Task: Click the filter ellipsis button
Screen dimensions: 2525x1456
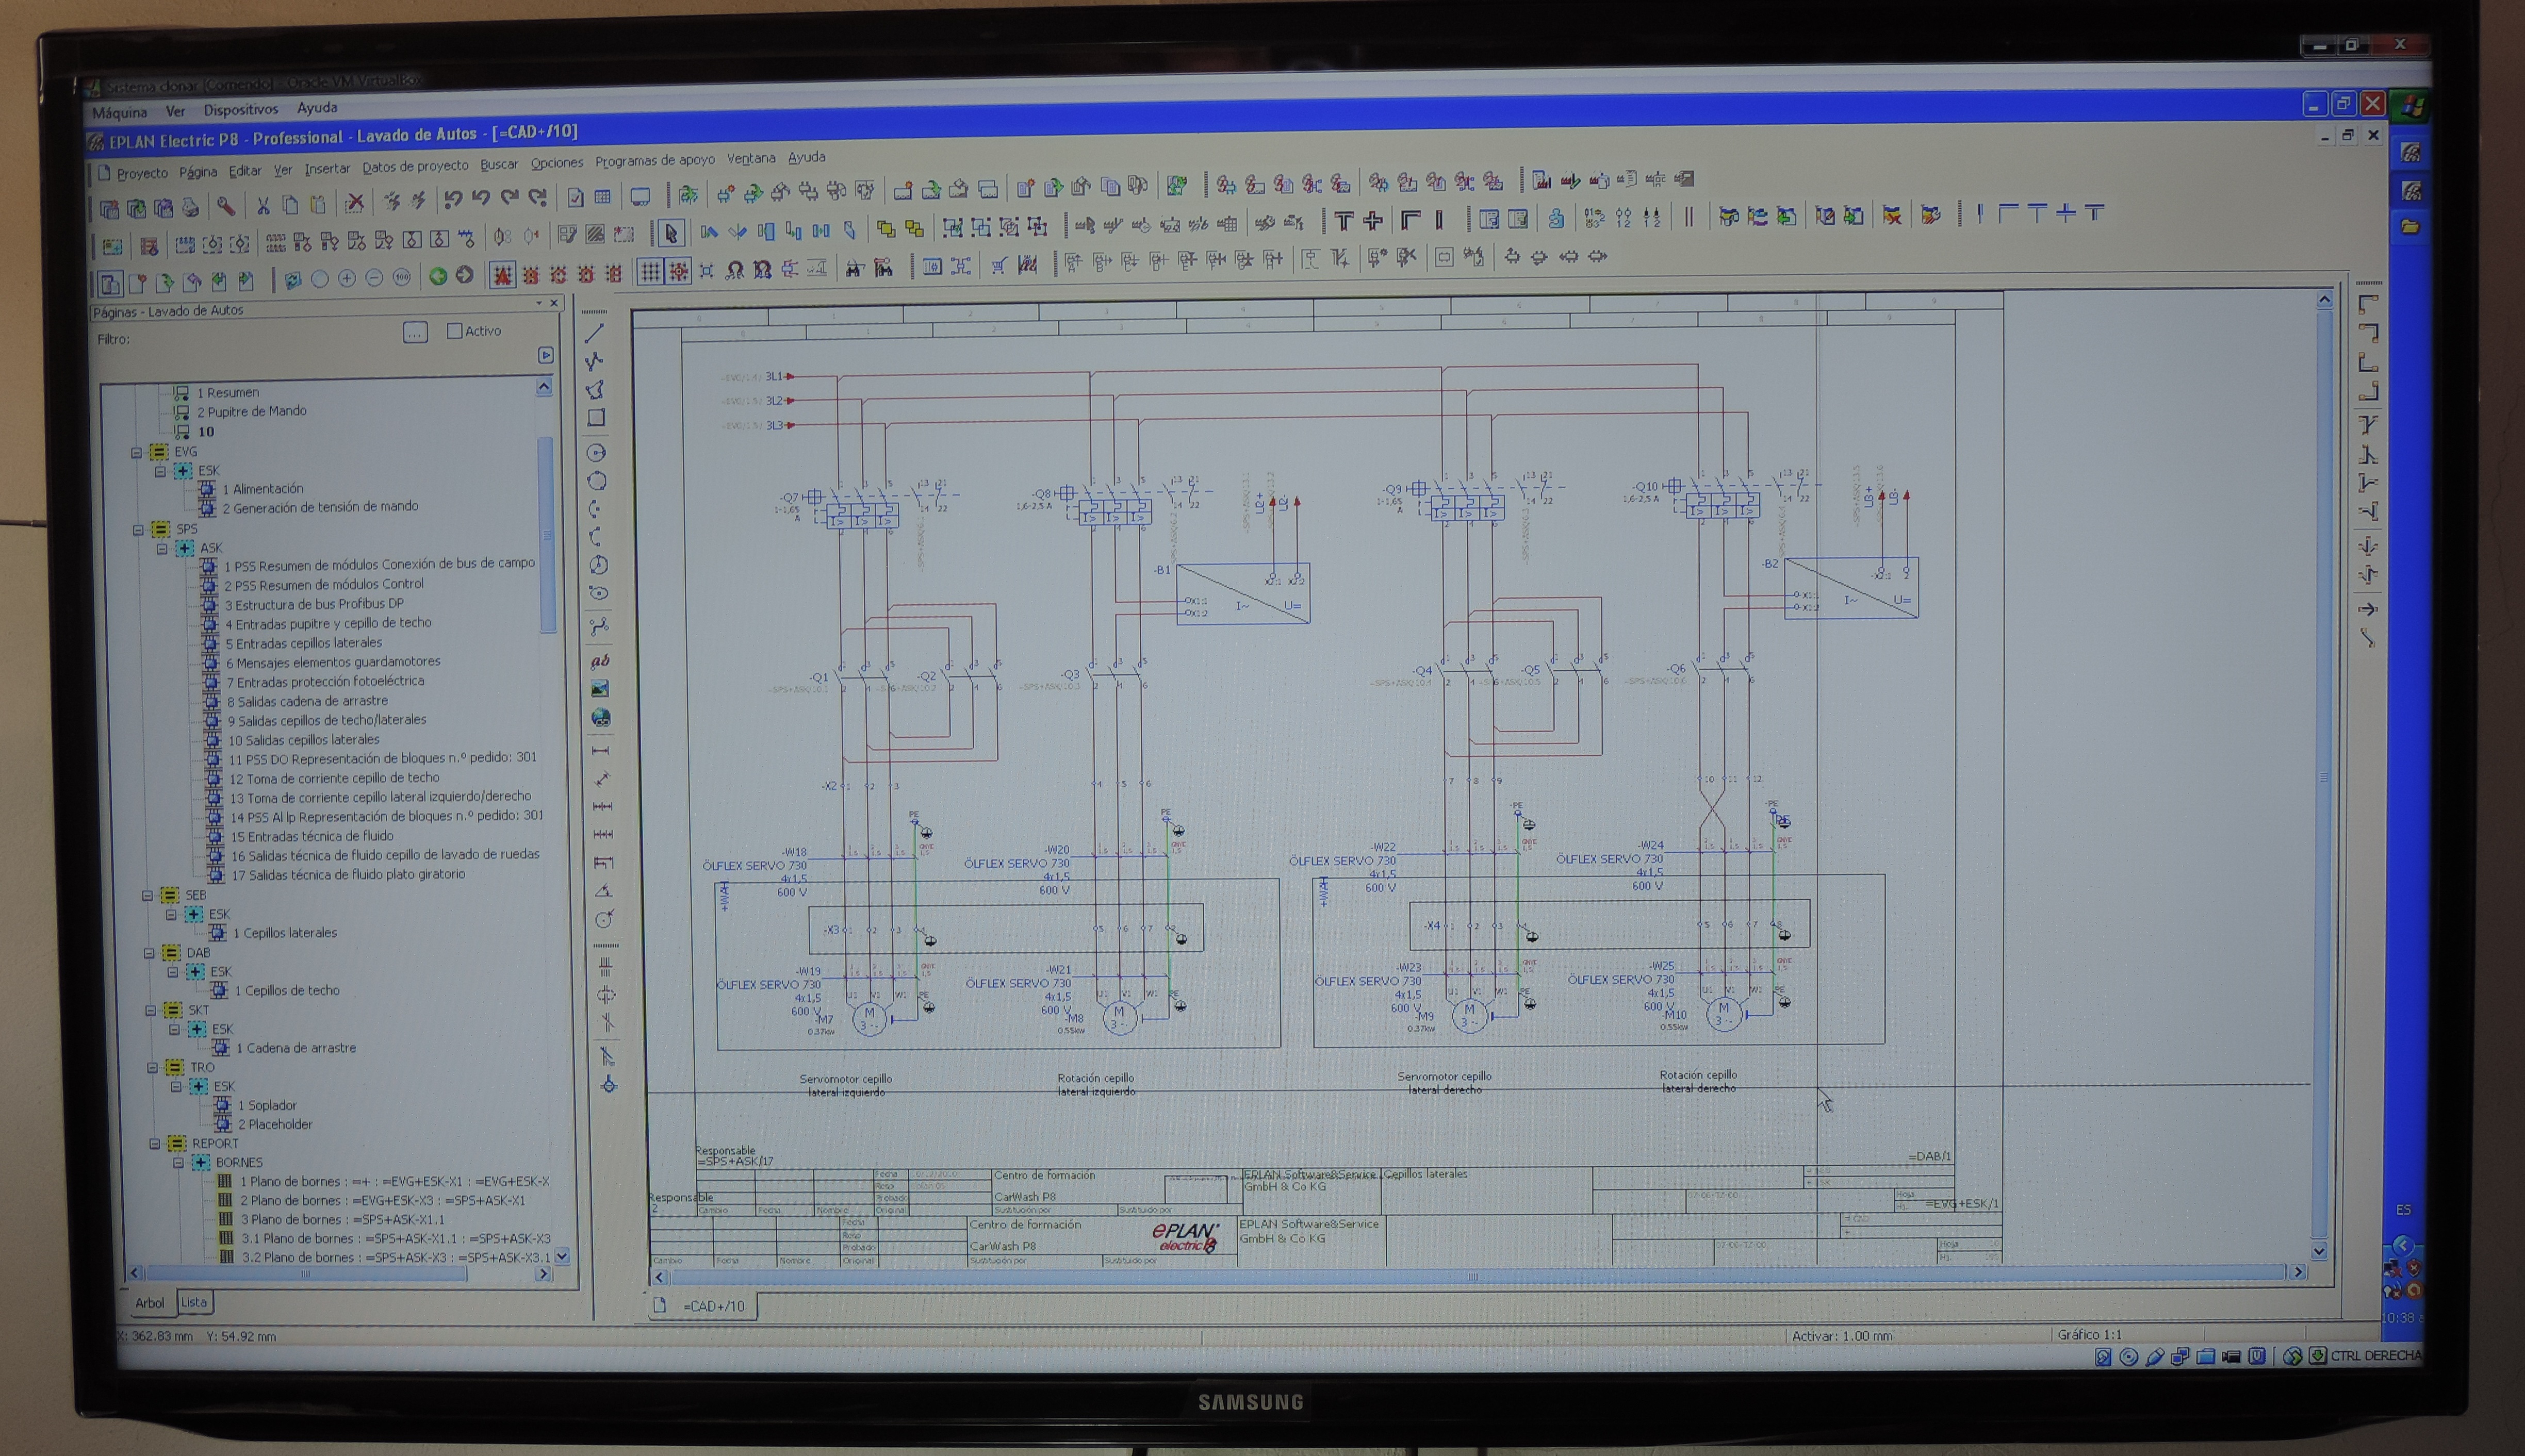Action: point(415,332)
